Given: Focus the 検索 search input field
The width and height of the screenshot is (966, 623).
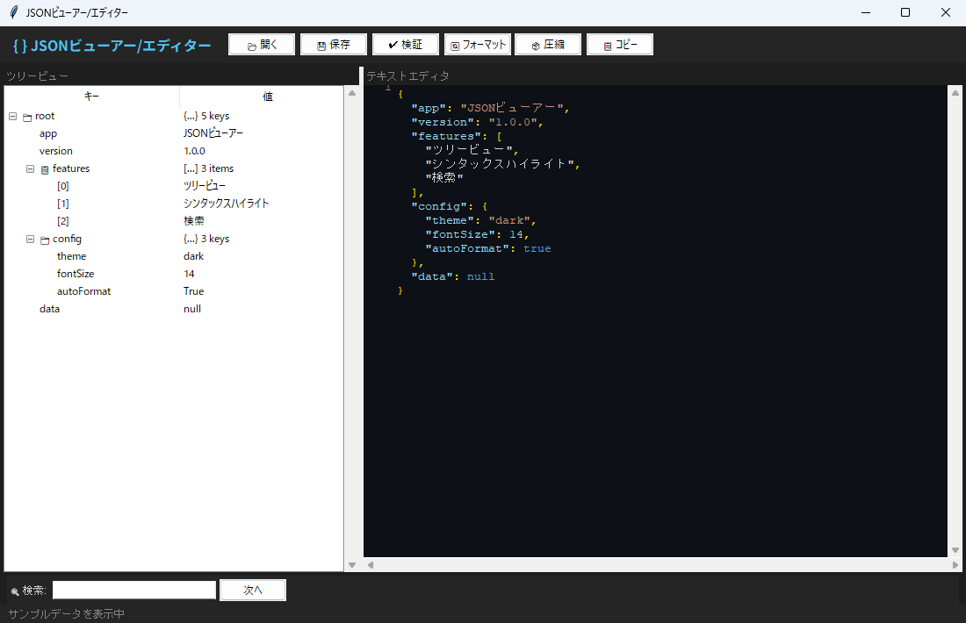Looking at the screenshot, I should [134, 590].
